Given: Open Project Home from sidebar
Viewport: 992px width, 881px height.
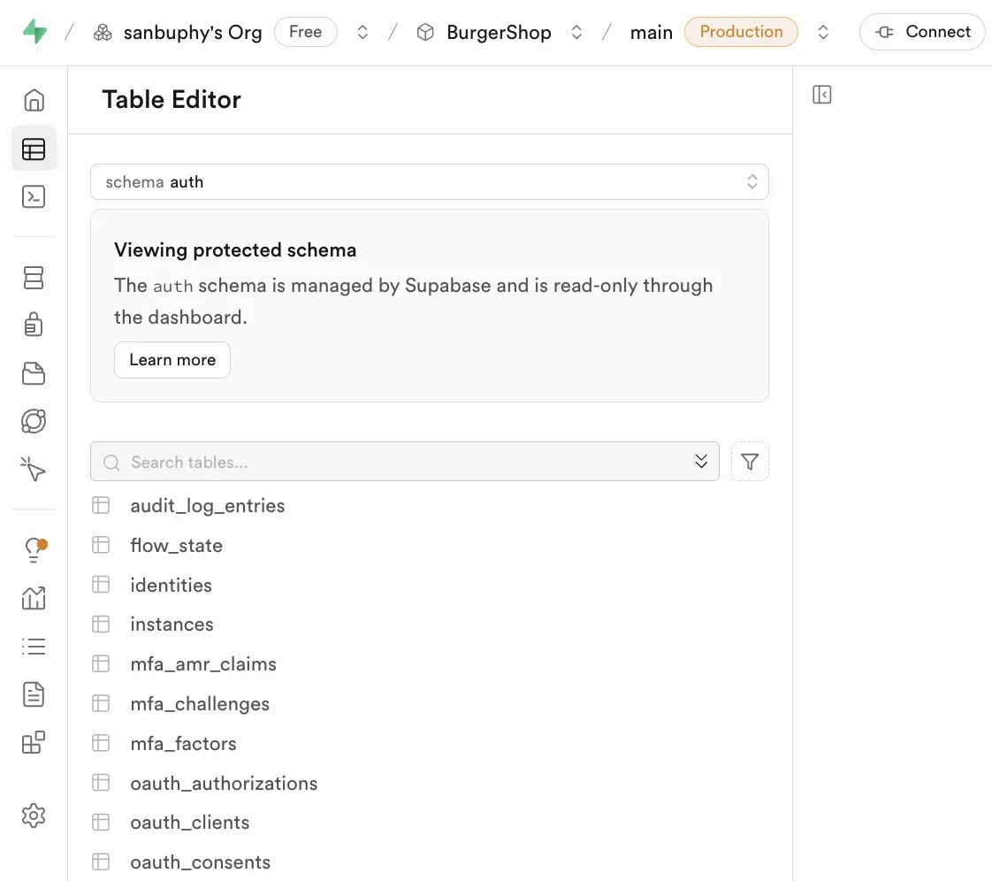Looking at the screenshot, I should coord(34,100).
